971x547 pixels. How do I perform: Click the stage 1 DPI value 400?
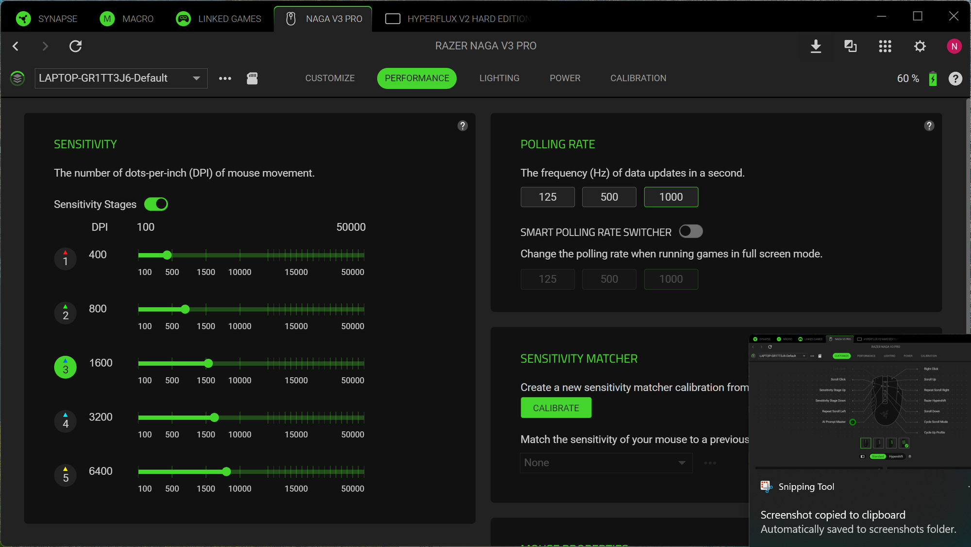pos(98,255)
